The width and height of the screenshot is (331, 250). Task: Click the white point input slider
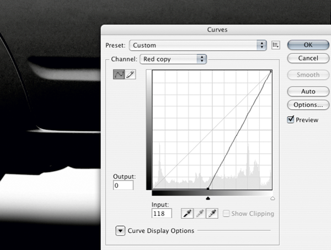coord(273,198)
